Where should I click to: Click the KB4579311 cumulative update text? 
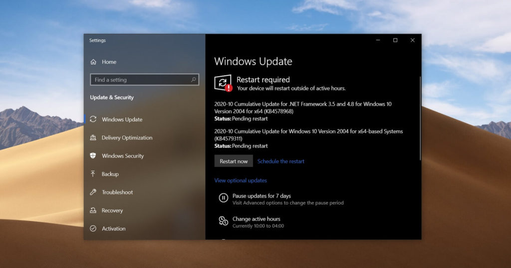pyautogui.click(x=308, y=135)
